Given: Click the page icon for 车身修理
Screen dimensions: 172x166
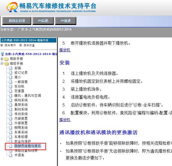Looking at the screenshot, I should 11,137.
